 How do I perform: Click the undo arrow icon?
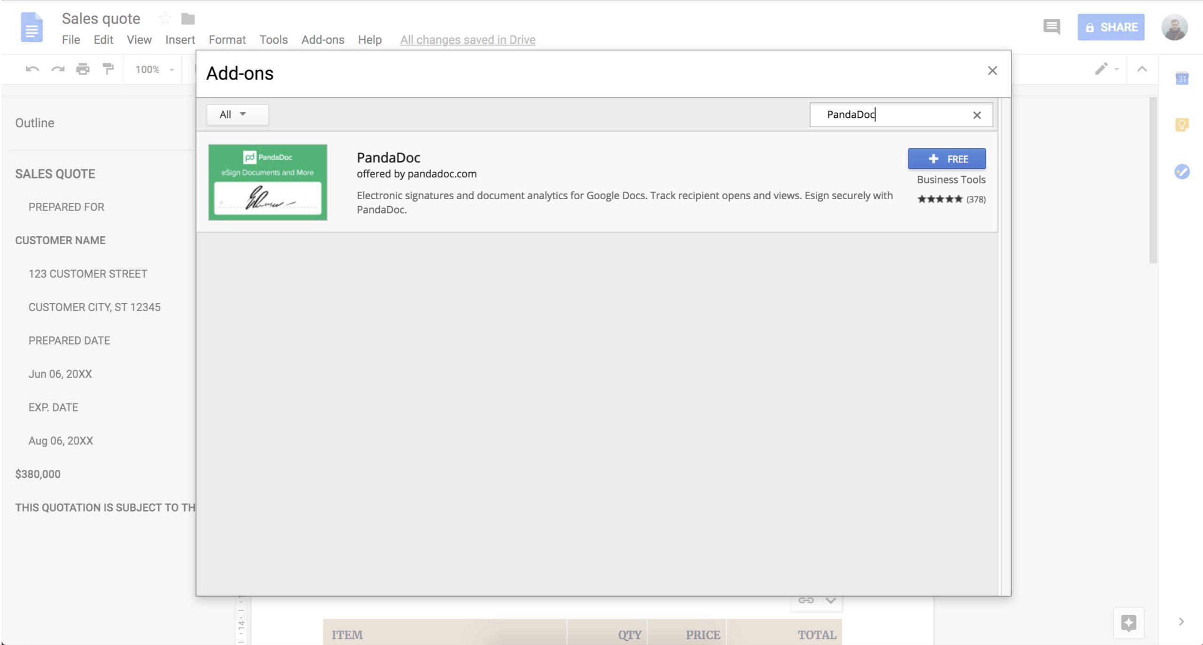[x=32, y=70]
